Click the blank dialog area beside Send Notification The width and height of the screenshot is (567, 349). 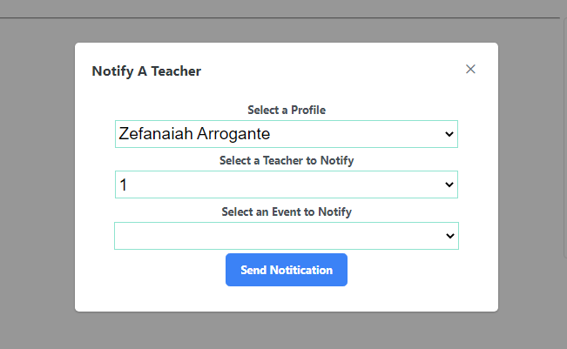[x=418, y=270]
